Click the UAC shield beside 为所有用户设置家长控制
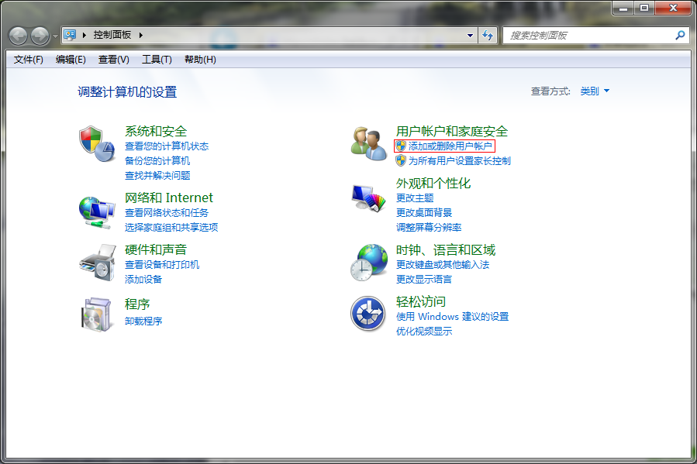The image size is (697, 464). point(401,160)
